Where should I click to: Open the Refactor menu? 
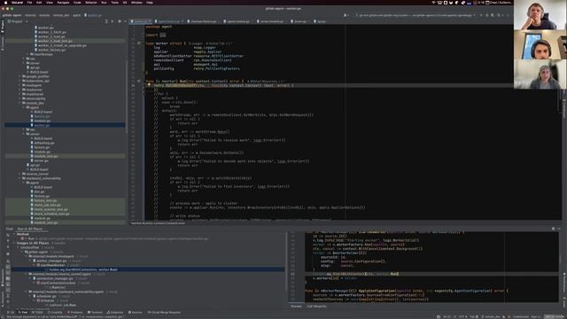91,3
